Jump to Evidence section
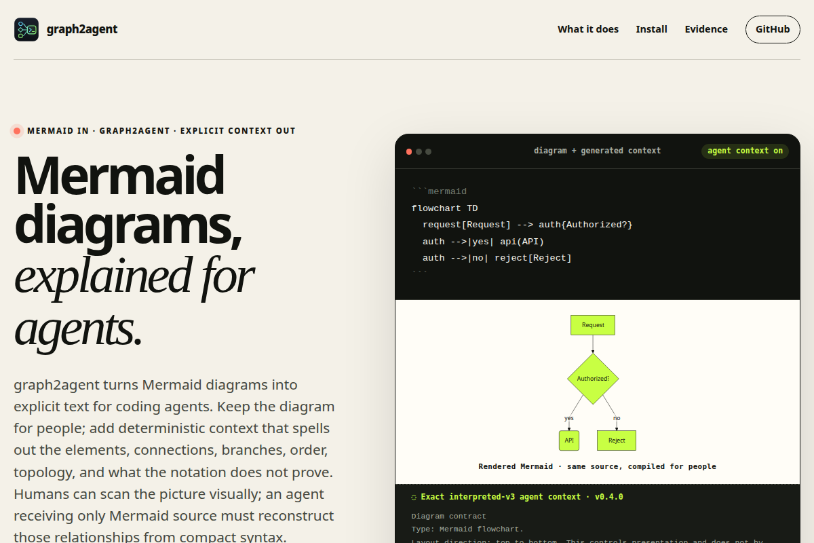Viewport: 814px width, 543px height. [x=706, y=29]
